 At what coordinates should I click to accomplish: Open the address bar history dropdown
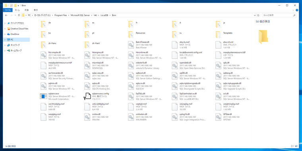[255, 15]
